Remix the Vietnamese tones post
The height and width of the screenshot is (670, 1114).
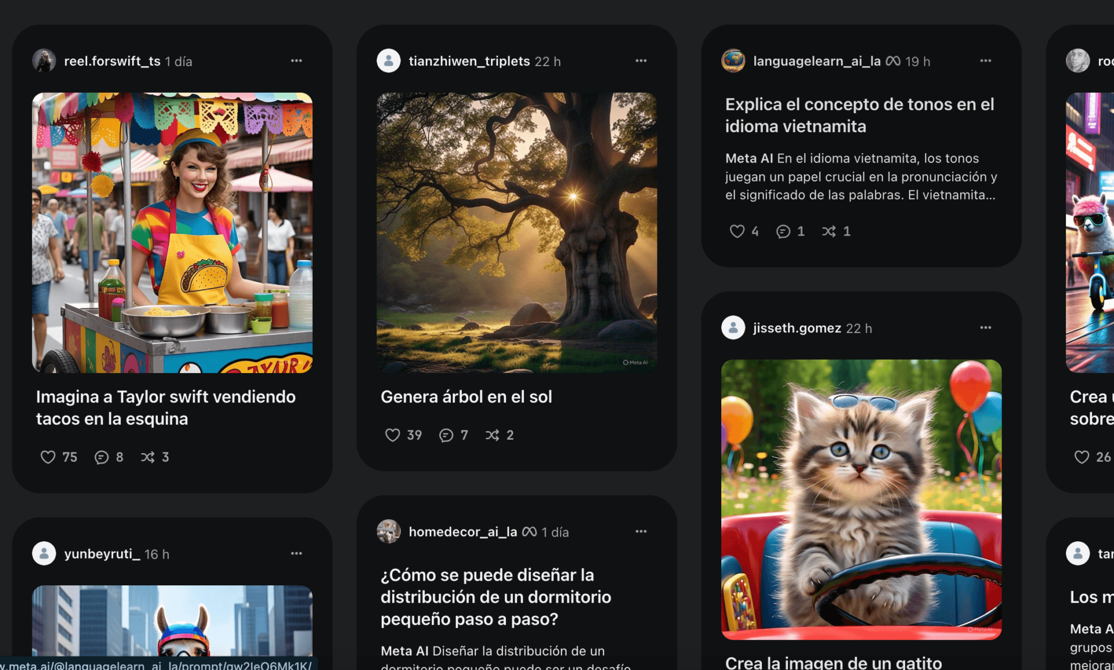click(829, 231)
